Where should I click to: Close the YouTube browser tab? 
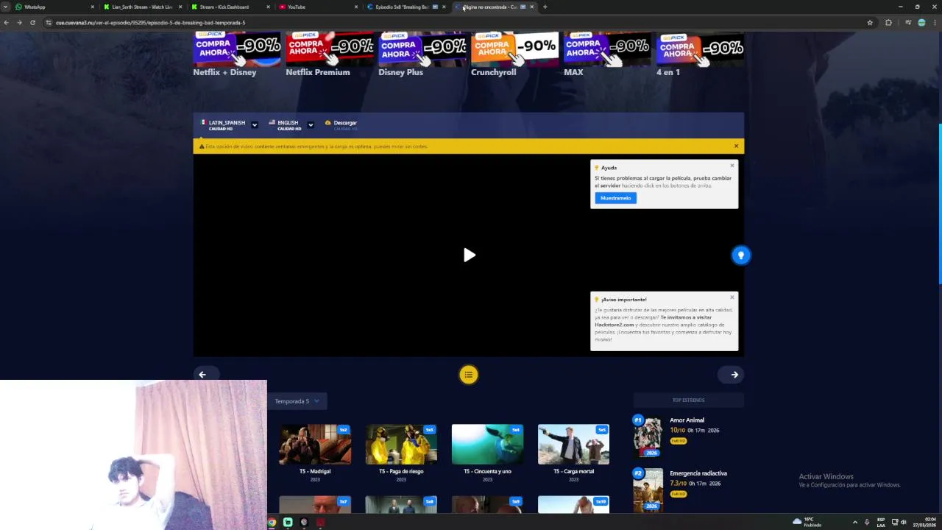(356, 7)
